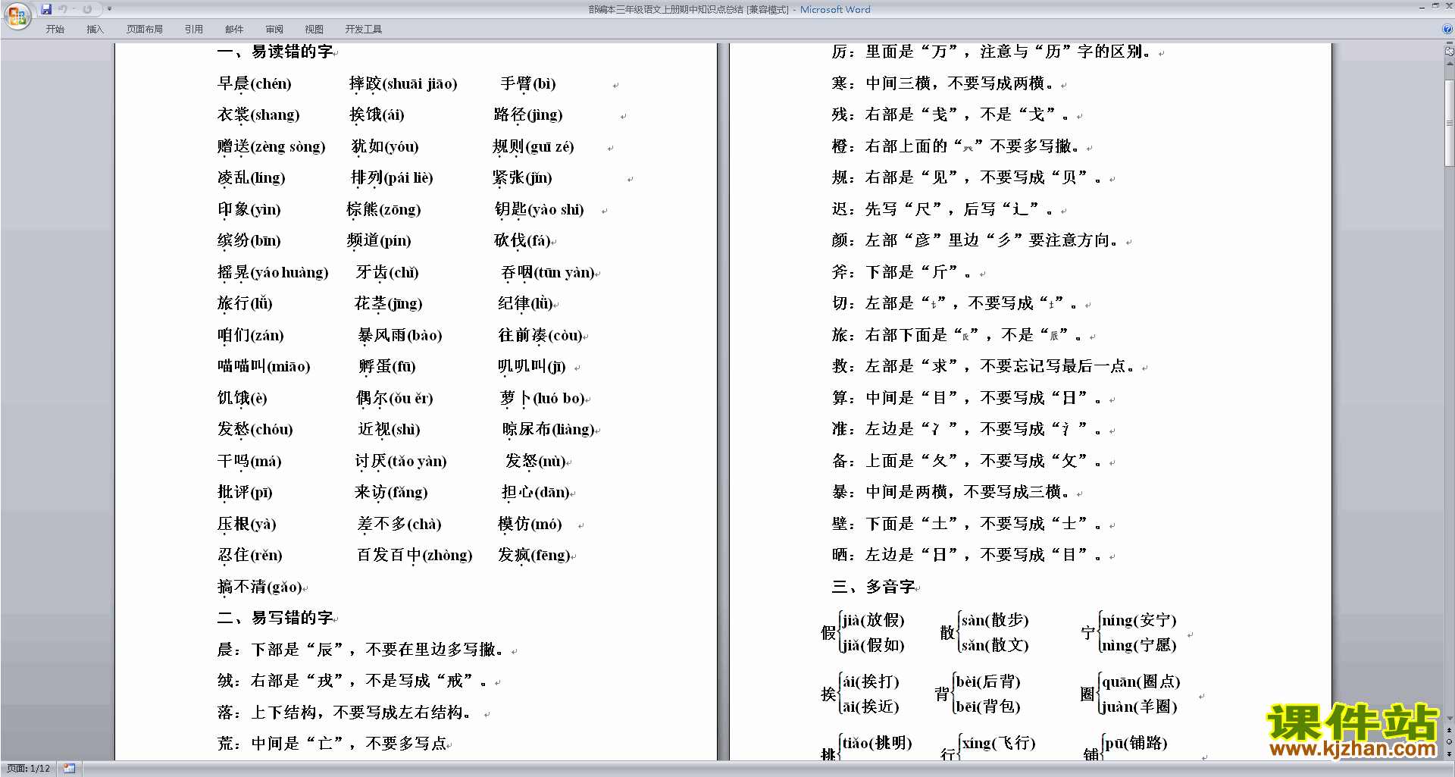Click the Previous Page double arrow button
Screen dimensions: 1455x777
[x=1450, y=731]
